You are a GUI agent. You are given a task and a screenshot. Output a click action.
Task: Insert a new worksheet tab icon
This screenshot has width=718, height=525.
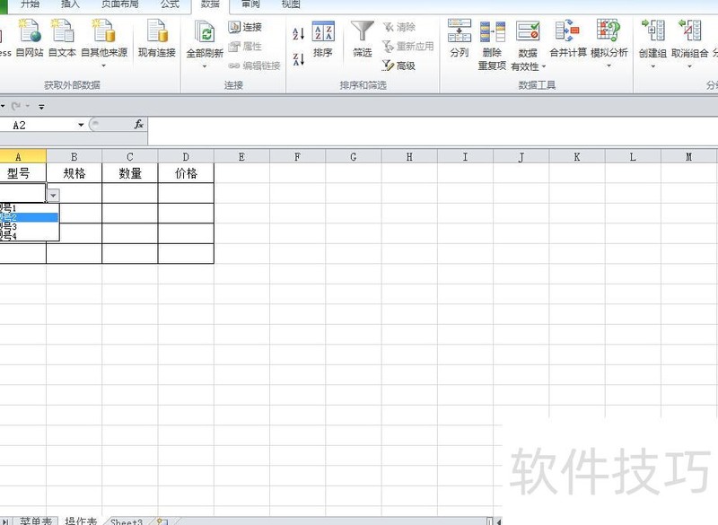pos(162,521)
